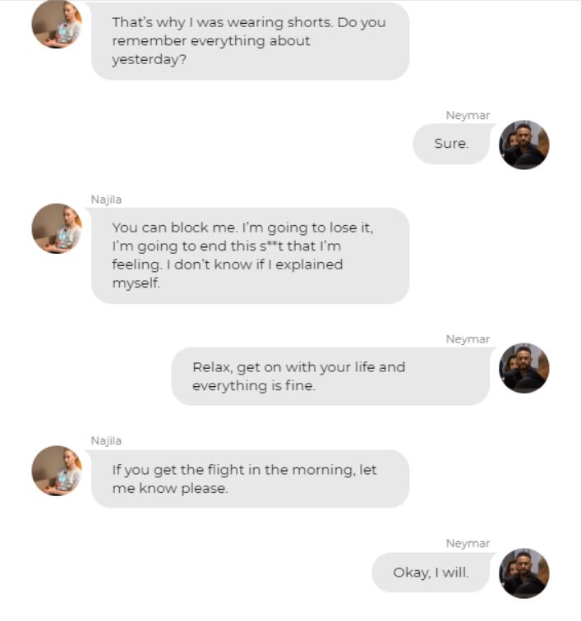Click the "Relax, get on with your life" bubble
581x621 pixels.
pyautogui.click(x=330, y=376)
